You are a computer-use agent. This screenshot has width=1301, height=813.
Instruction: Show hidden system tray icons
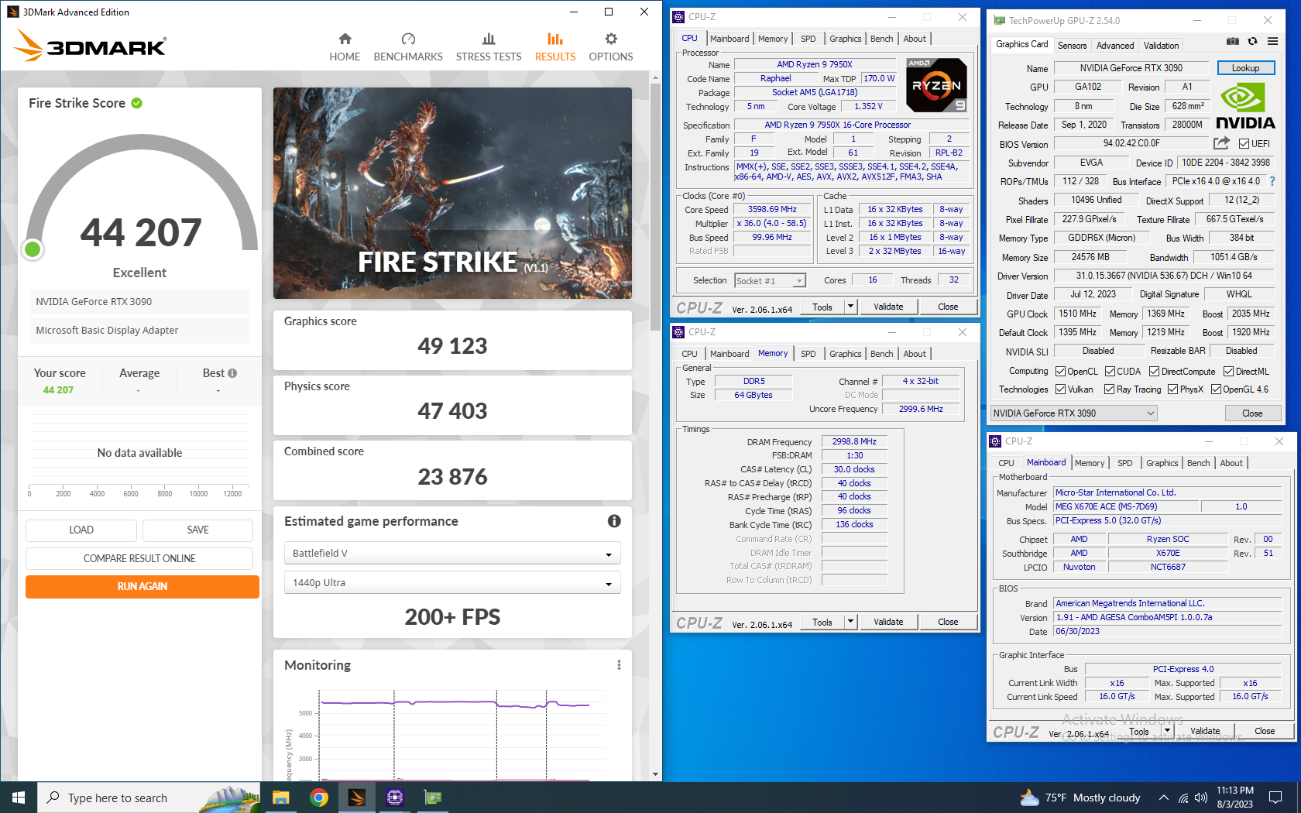click(1164, 798)
